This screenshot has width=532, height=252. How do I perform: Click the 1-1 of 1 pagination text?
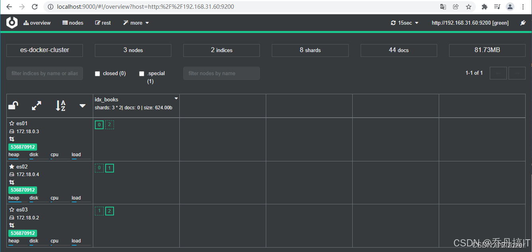pyautogui.click(x=474, y=73)
